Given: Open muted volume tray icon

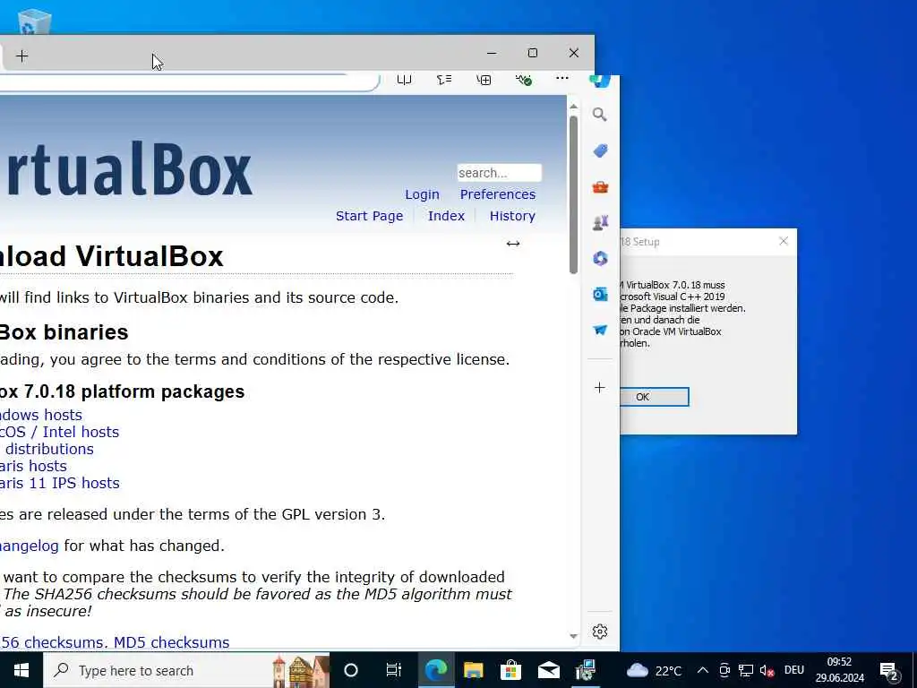Looking at the screenshot, I should point(767,670).
